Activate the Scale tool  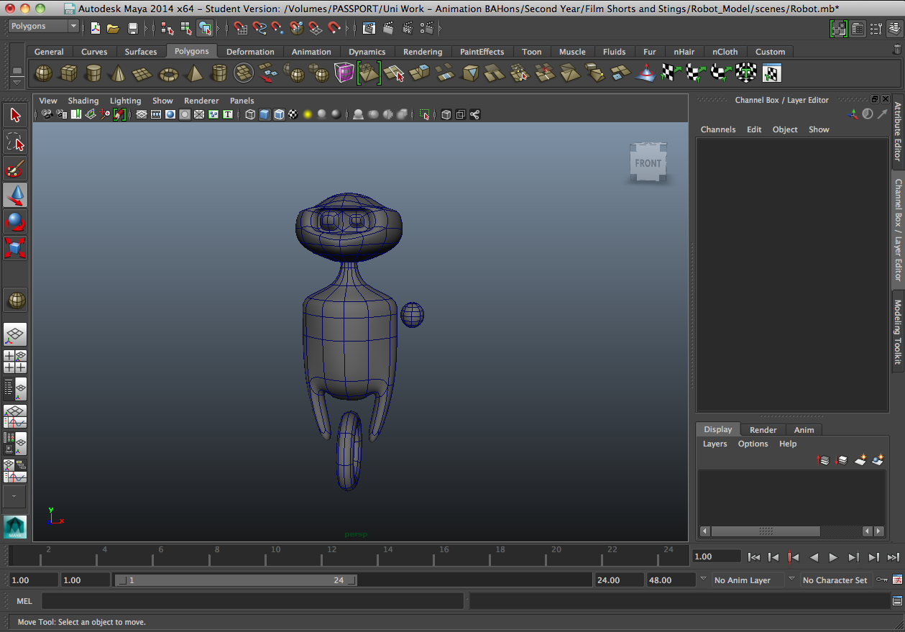[x=14, y=247]
